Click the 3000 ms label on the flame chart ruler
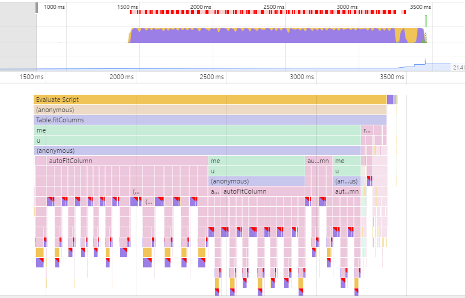 (302, 77)
